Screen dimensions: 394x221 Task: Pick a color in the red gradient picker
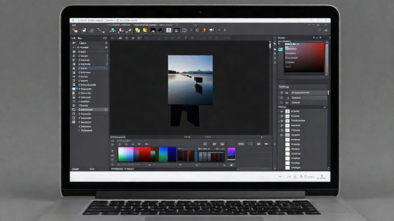pyautogui.click(x=304, y=57)
